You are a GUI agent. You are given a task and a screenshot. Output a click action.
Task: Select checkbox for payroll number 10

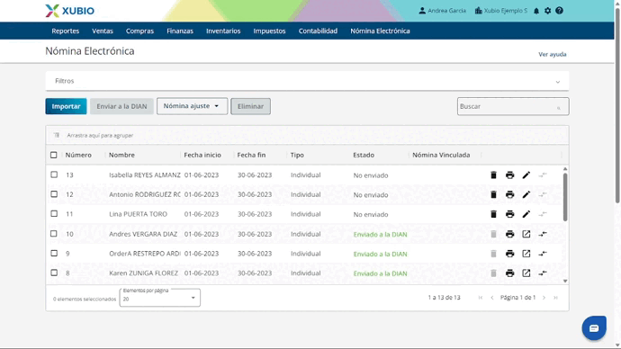(x=54, y=234)
